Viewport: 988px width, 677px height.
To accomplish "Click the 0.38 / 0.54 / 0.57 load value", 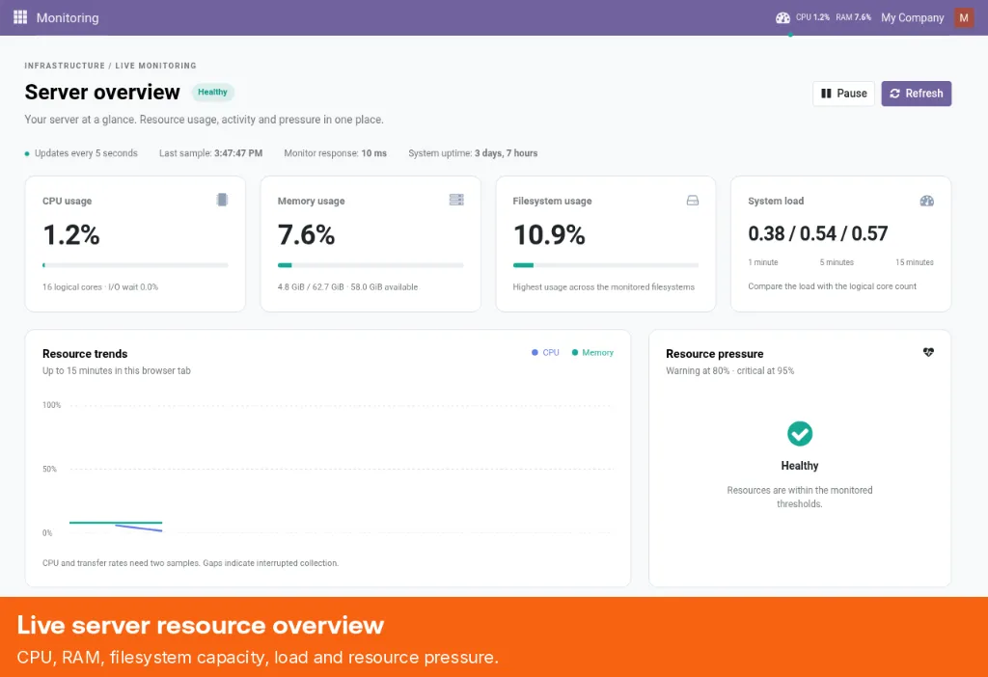I will (818, 233).
